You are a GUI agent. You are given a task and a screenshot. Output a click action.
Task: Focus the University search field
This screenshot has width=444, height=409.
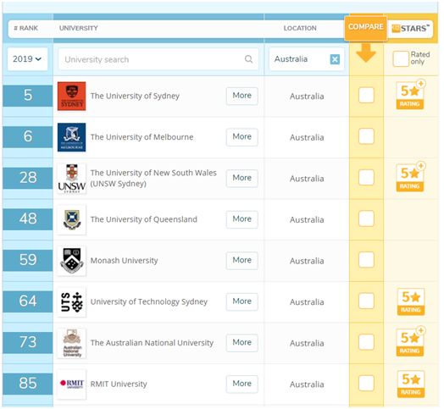pos(158,59)
